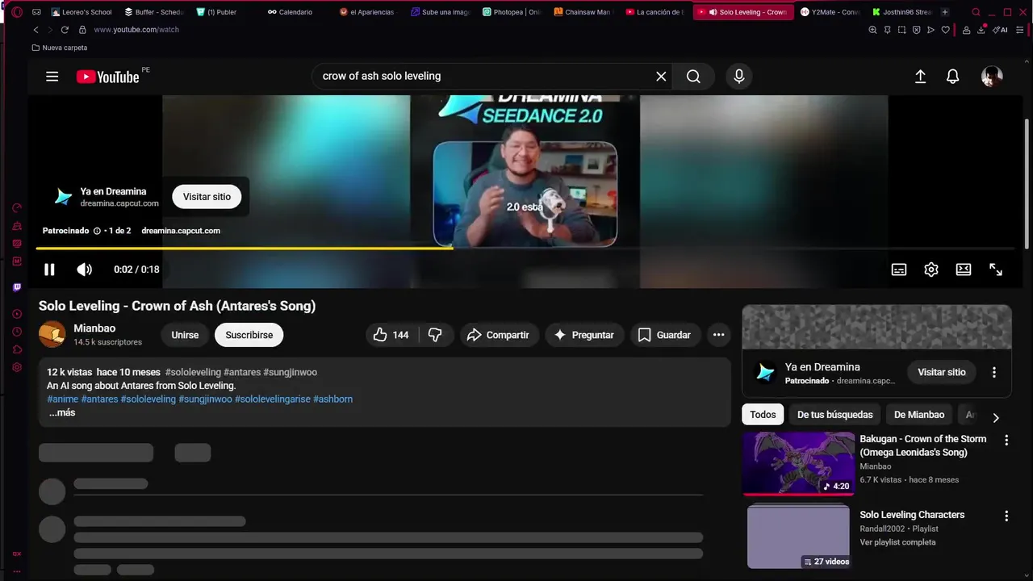Open the Twitch sidebar panel

coord(17,287)
